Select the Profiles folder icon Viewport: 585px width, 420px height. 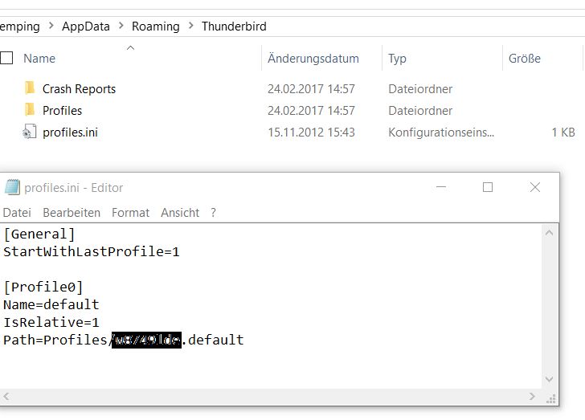[x=30, y=110]
